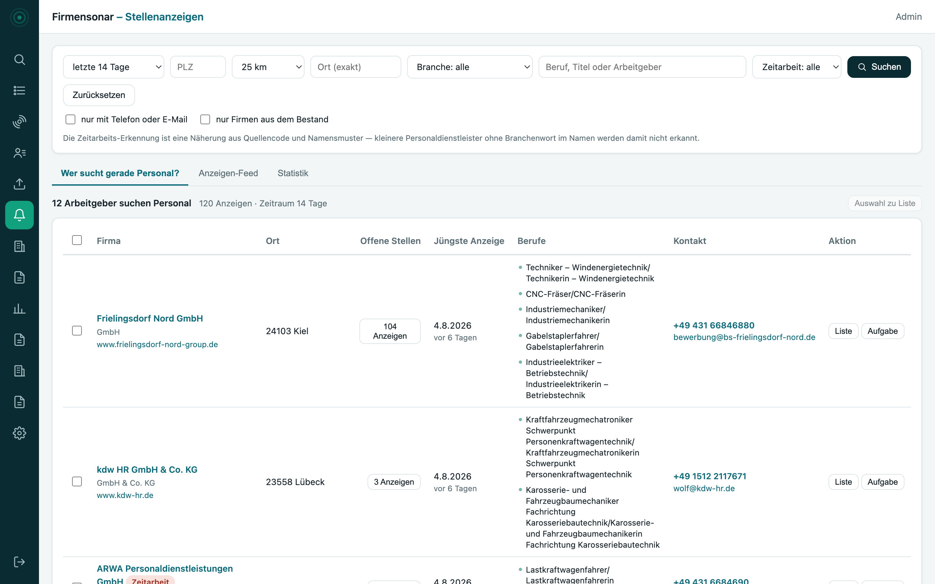Click the Suchen button

click(x=879, y=67)
